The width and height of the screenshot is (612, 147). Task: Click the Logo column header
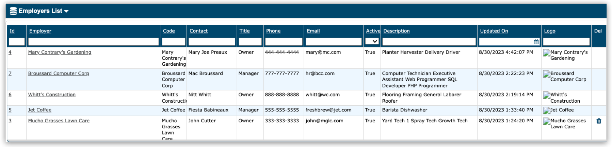click(549, 31)
